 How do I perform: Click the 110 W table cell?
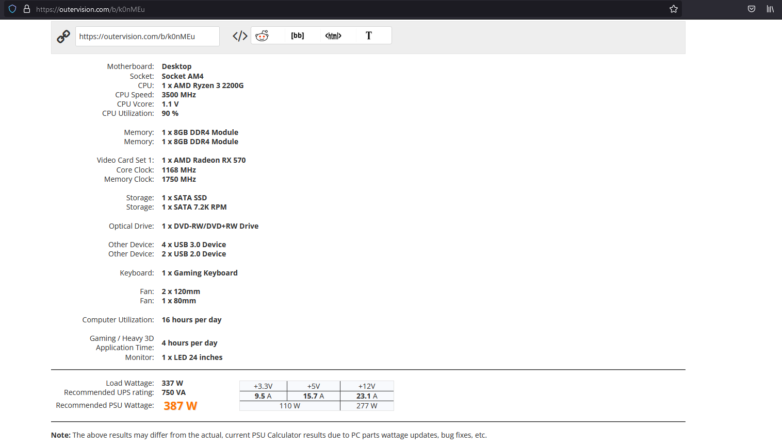(x=290, y=406)
